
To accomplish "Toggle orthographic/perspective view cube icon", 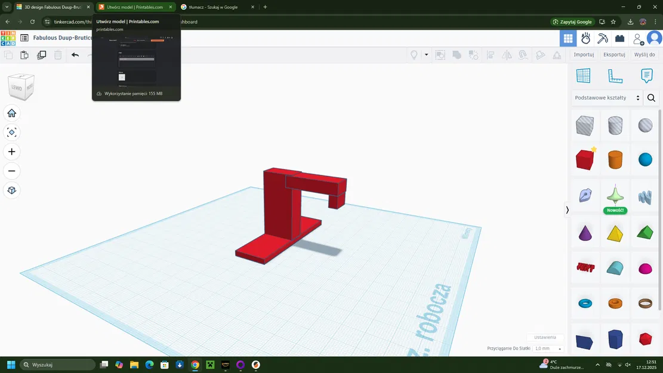I will tap(12, 190).
